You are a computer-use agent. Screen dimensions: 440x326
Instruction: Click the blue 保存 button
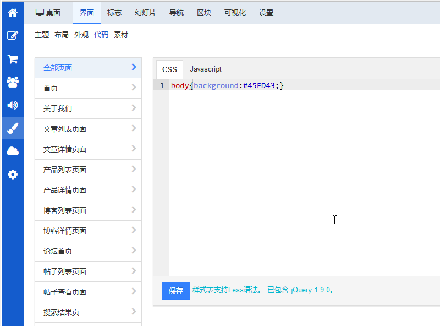click(175, 291)
